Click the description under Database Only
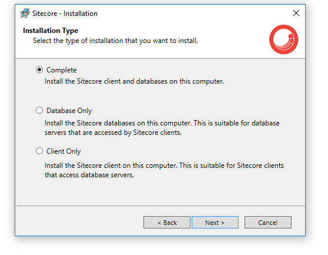 pyautogui.click(x=162, y=128)
